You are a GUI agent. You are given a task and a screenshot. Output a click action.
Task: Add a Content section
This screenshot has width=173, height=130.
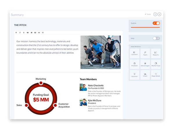coord(134,54)
